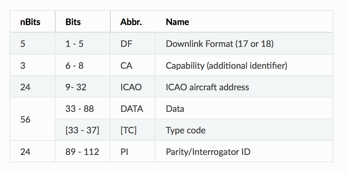Click the Type code name cell
Viewport: 348px width, 173px height.
186,130
